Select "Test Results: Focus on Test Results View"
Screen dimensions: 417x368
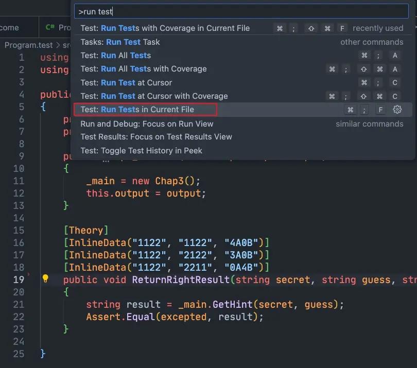[x=156, y=137]
